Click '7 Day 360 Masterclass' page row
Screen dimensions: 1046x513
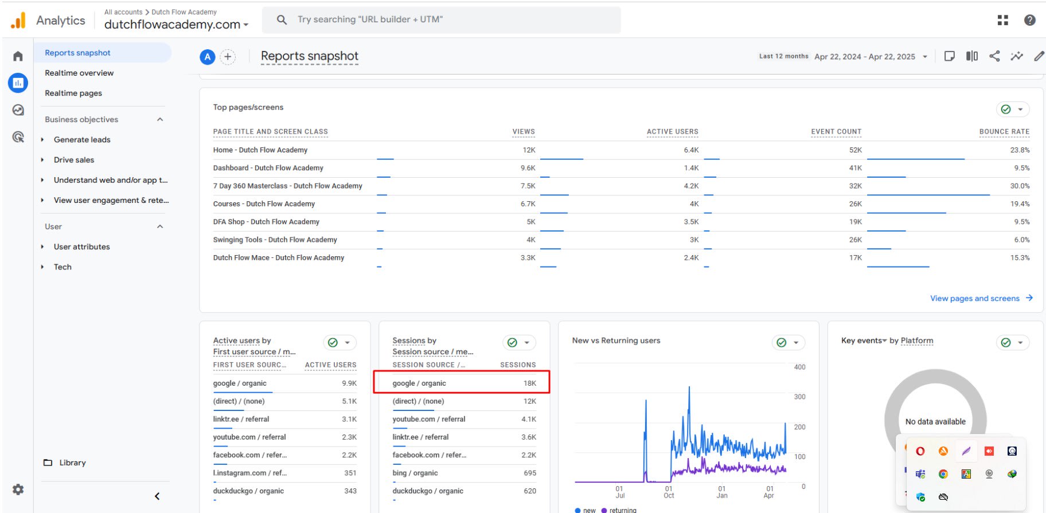coord(621,186)
